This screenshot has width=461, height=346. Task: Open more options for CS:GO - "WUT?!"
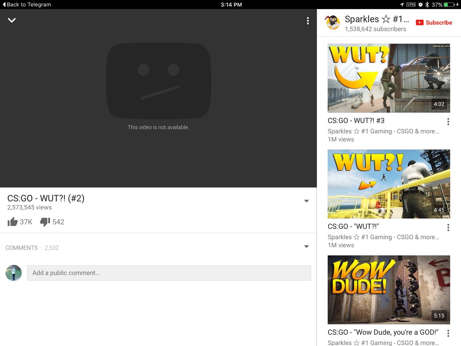click(448, 227)
